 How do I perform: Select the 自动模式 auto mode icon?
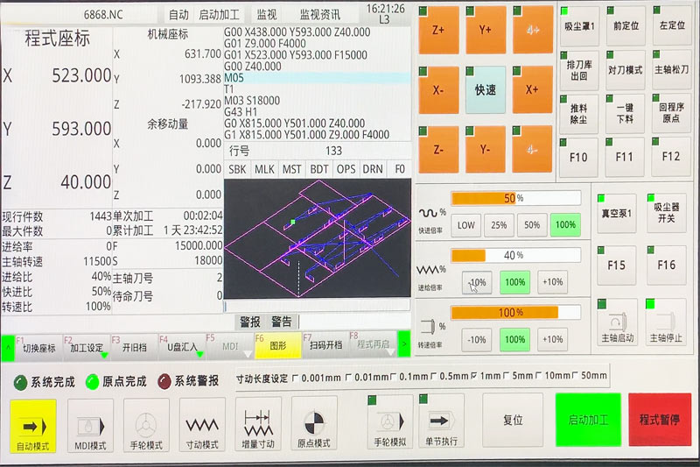click(x=34, y=425)
